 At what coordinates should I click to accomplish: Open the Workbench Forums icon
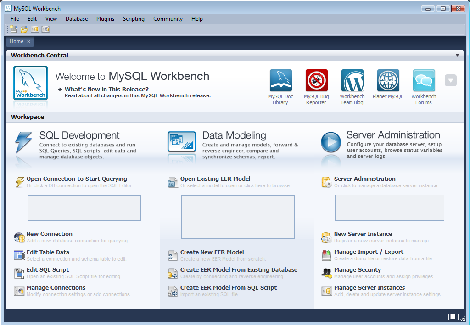coord(424,80)
